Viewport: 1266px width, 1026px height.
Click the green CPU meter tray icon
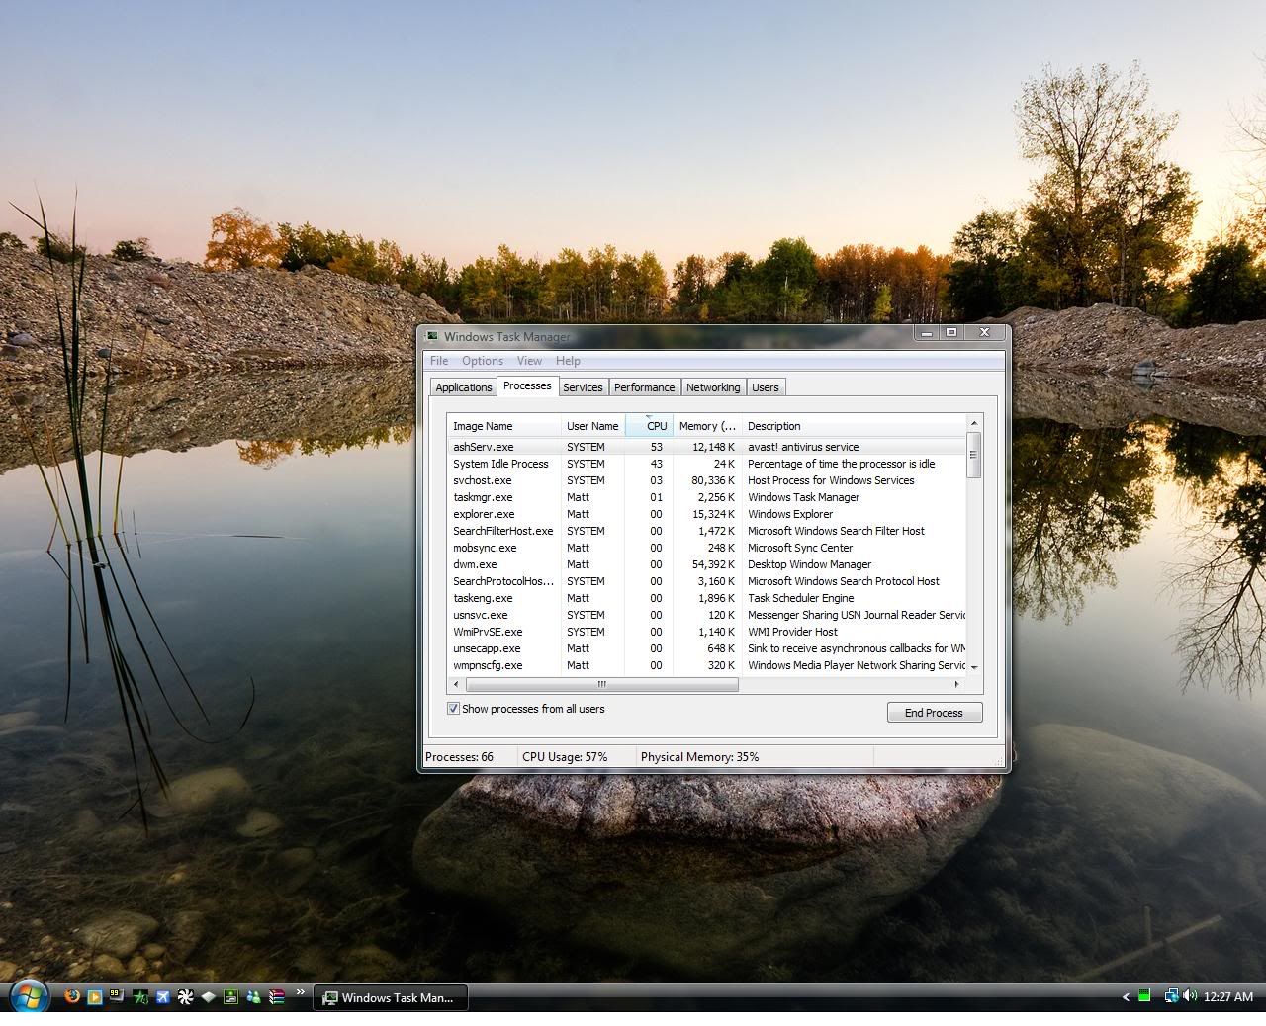click(x=1144, y=996)
